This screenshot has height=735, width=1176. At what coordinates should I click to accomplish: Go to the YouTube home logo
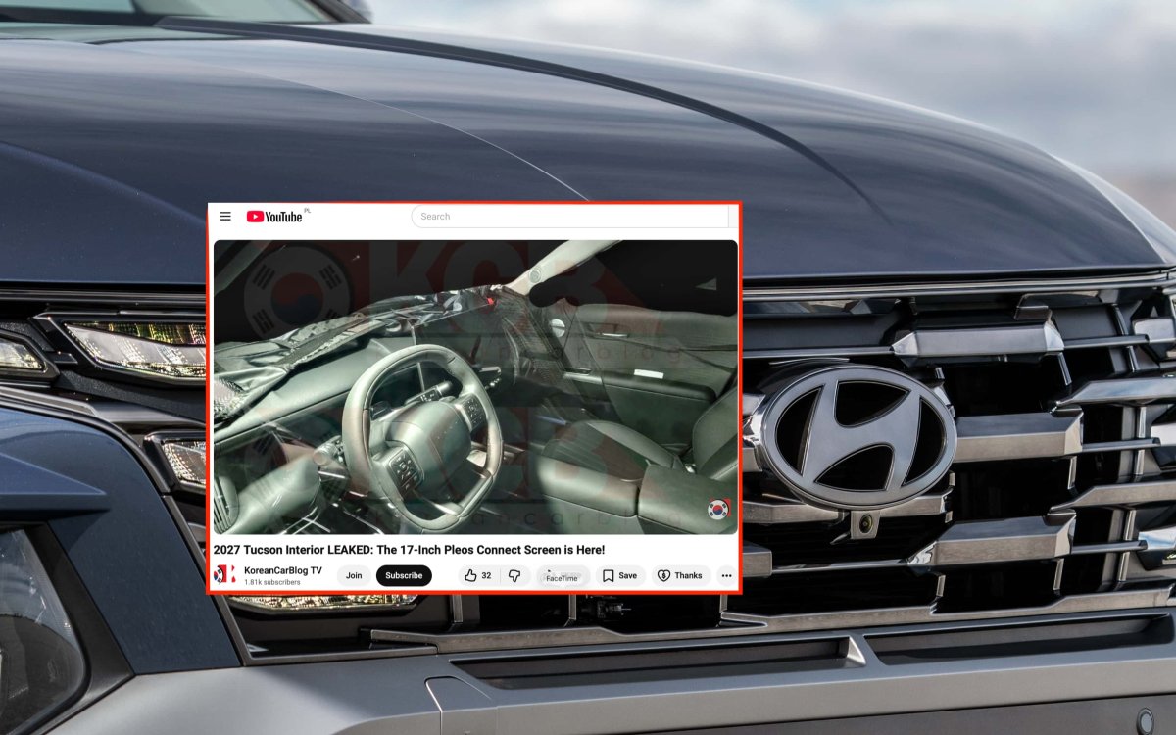pos(274,217)
